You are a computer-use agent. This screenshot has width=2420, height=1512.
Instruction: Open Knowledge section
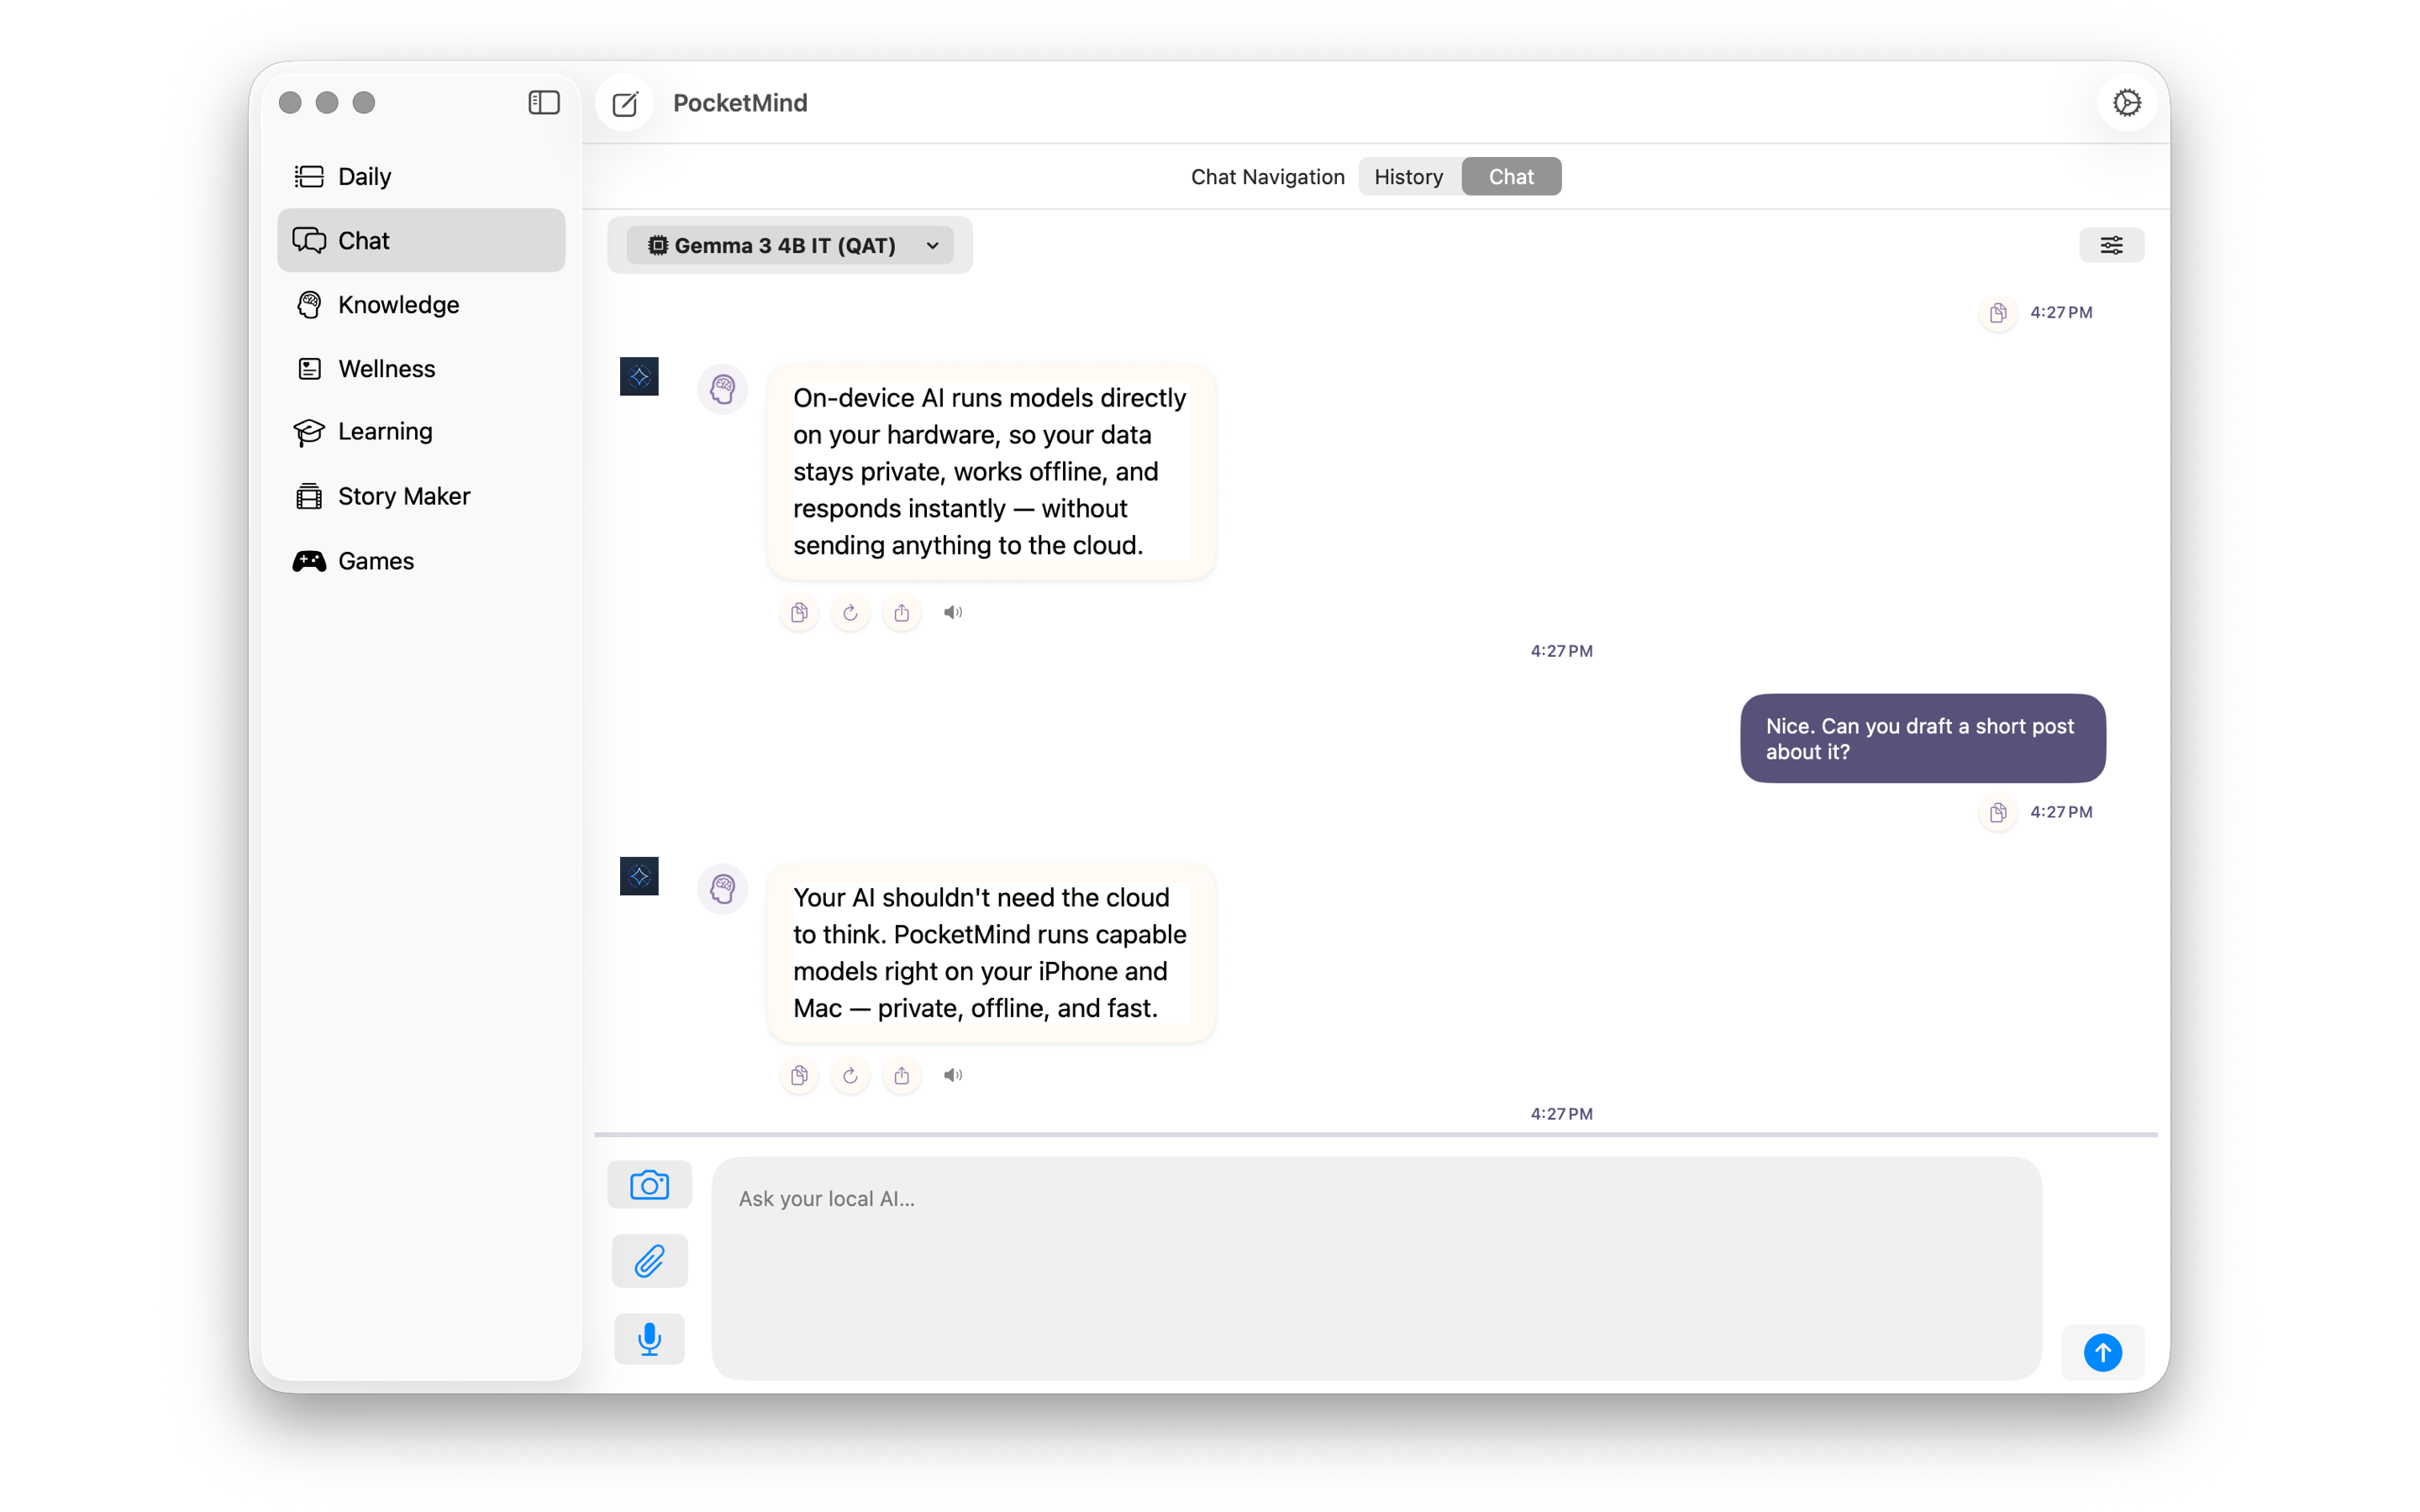(421, 304)
